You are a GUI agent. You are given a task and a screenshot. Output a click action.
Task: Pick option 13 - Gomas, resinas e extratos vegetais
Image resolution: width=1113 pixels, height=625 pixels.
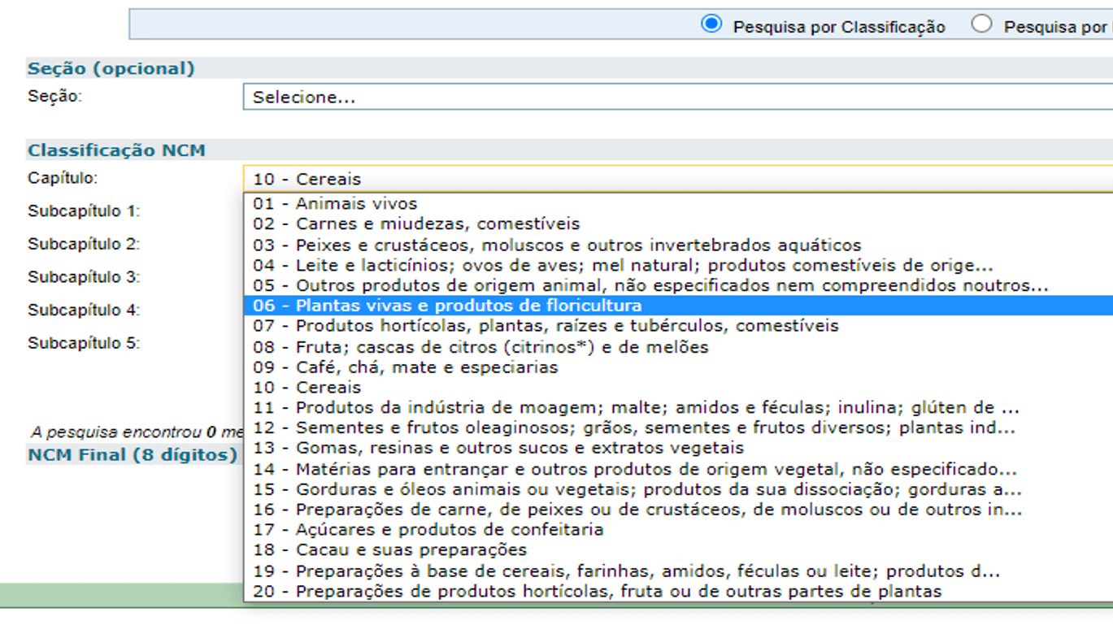(x=488, y=448)
